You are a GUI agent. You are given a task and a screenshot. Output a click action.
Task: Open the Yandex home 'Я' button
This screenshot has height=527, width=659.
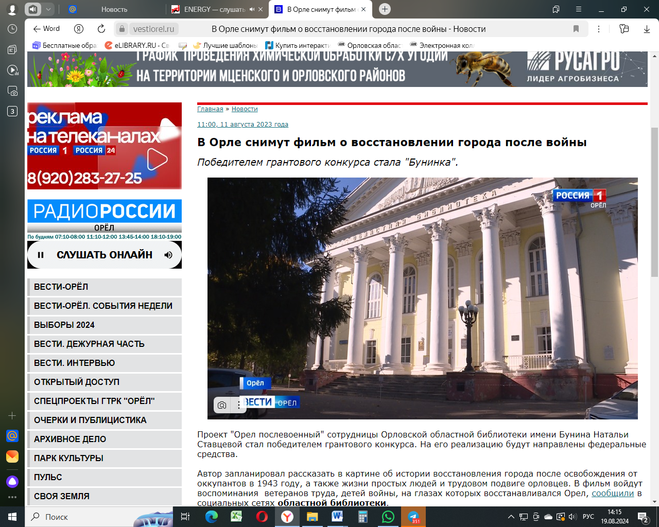(x=79, y=29)
